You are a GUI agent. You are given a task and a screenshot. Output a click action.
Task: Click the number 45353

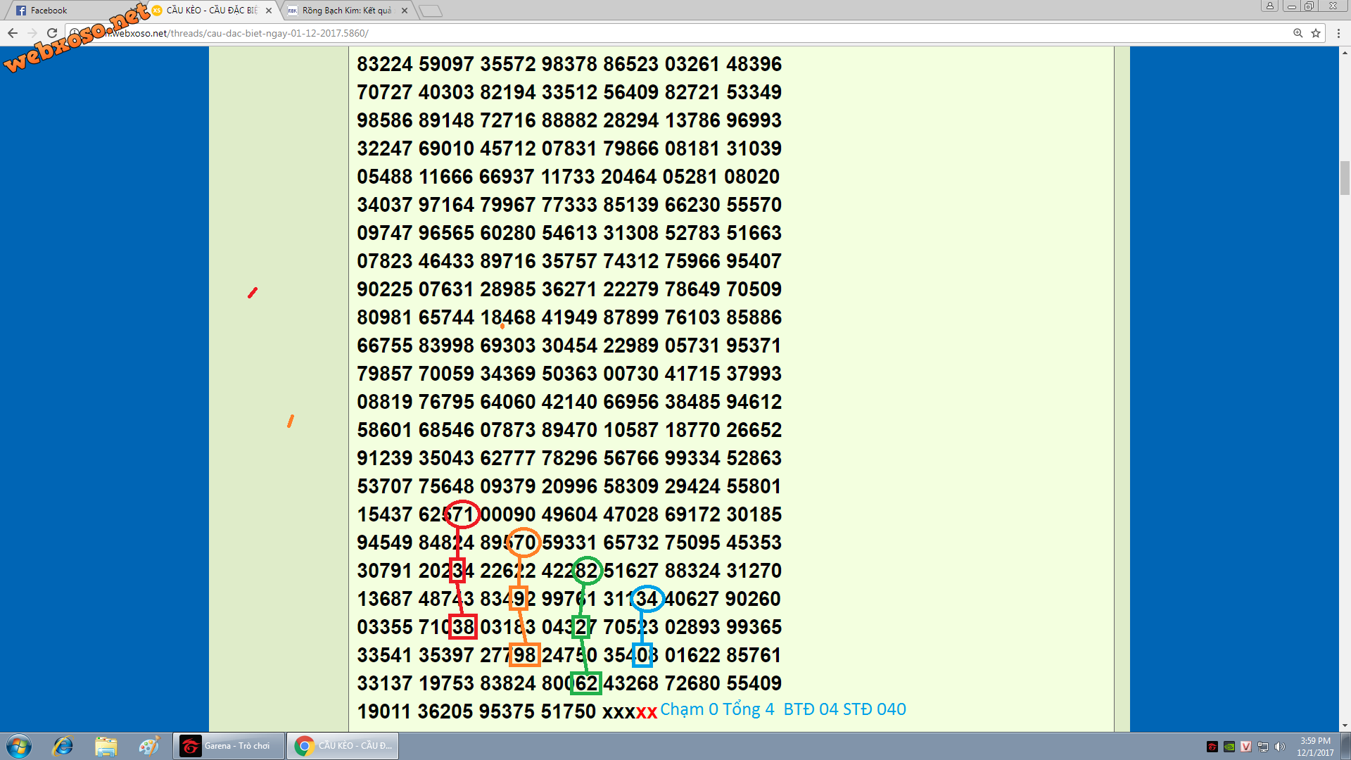[x=754, y=543]
